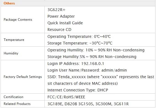Click the Temperature row label

pos(14,40)
